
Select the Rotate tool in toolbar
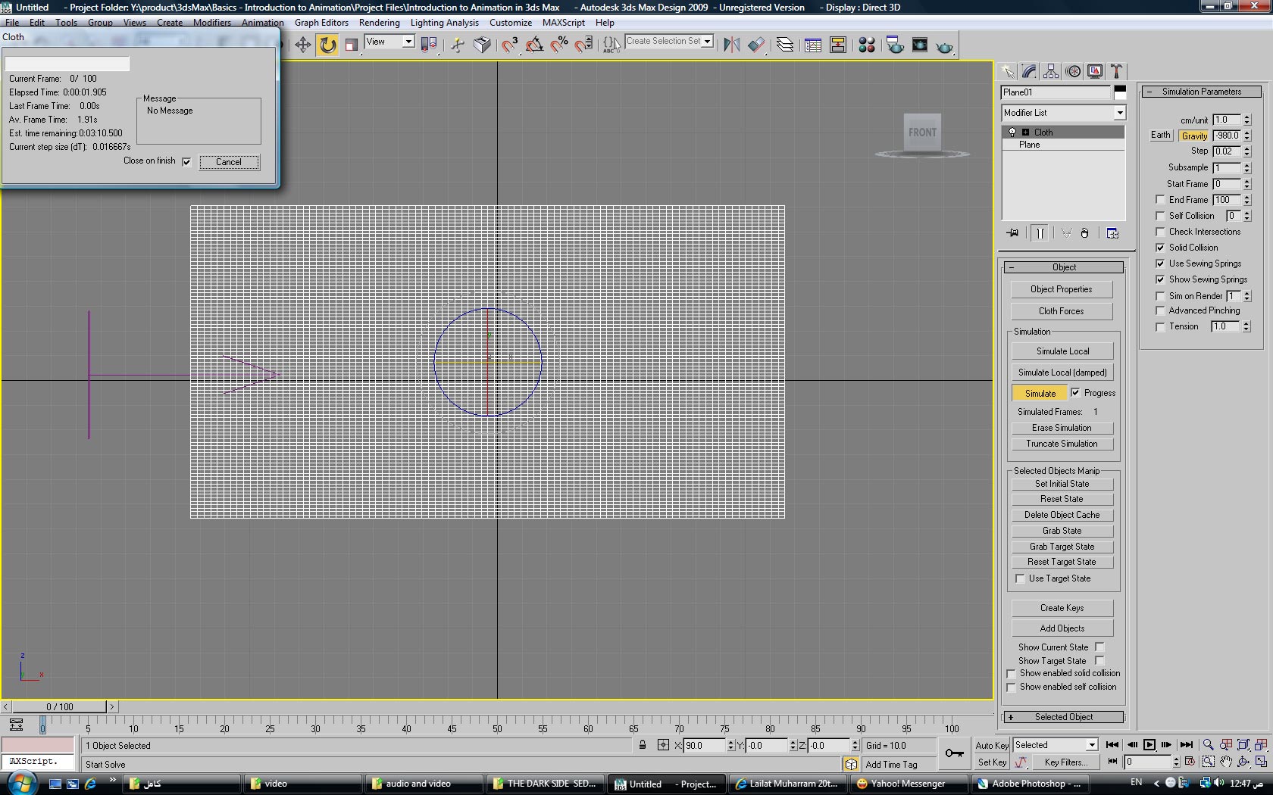[327, 45]
